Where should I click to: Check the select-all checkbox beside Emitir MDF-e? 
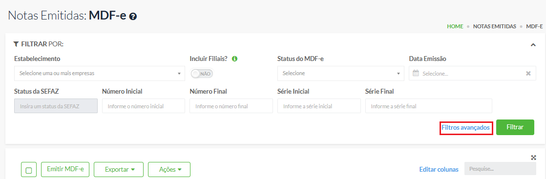(29, 170)
